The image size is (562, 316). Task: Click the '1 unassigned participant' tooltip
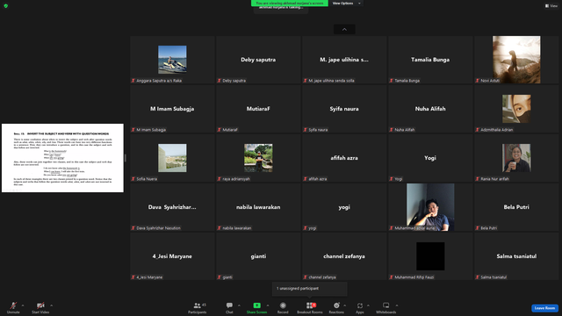310,289
